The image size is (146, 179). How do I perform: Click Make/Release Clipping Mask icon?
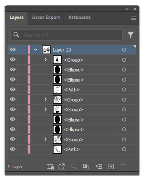[86, 167]
